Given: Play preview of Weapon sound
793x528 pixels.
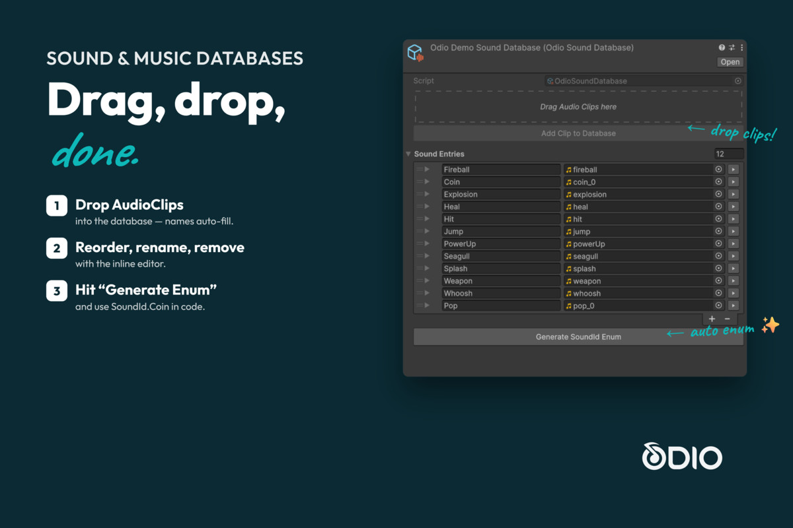Looking at the screenshot, I should point(733,281).
